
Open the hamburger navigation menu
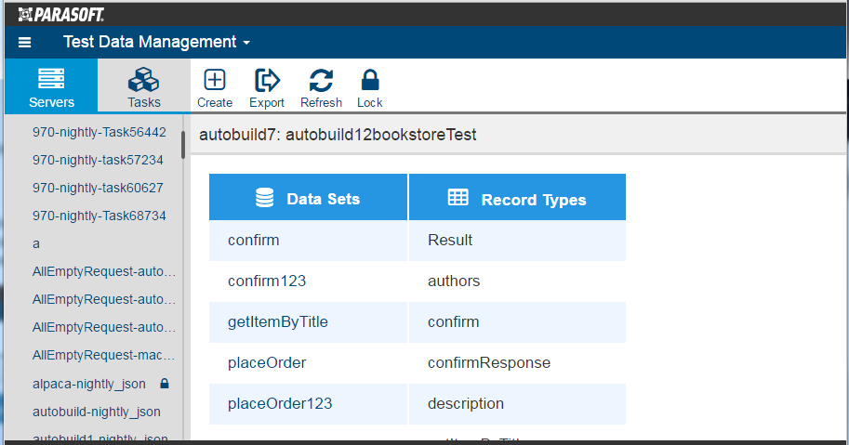click(x=24, y=42)
